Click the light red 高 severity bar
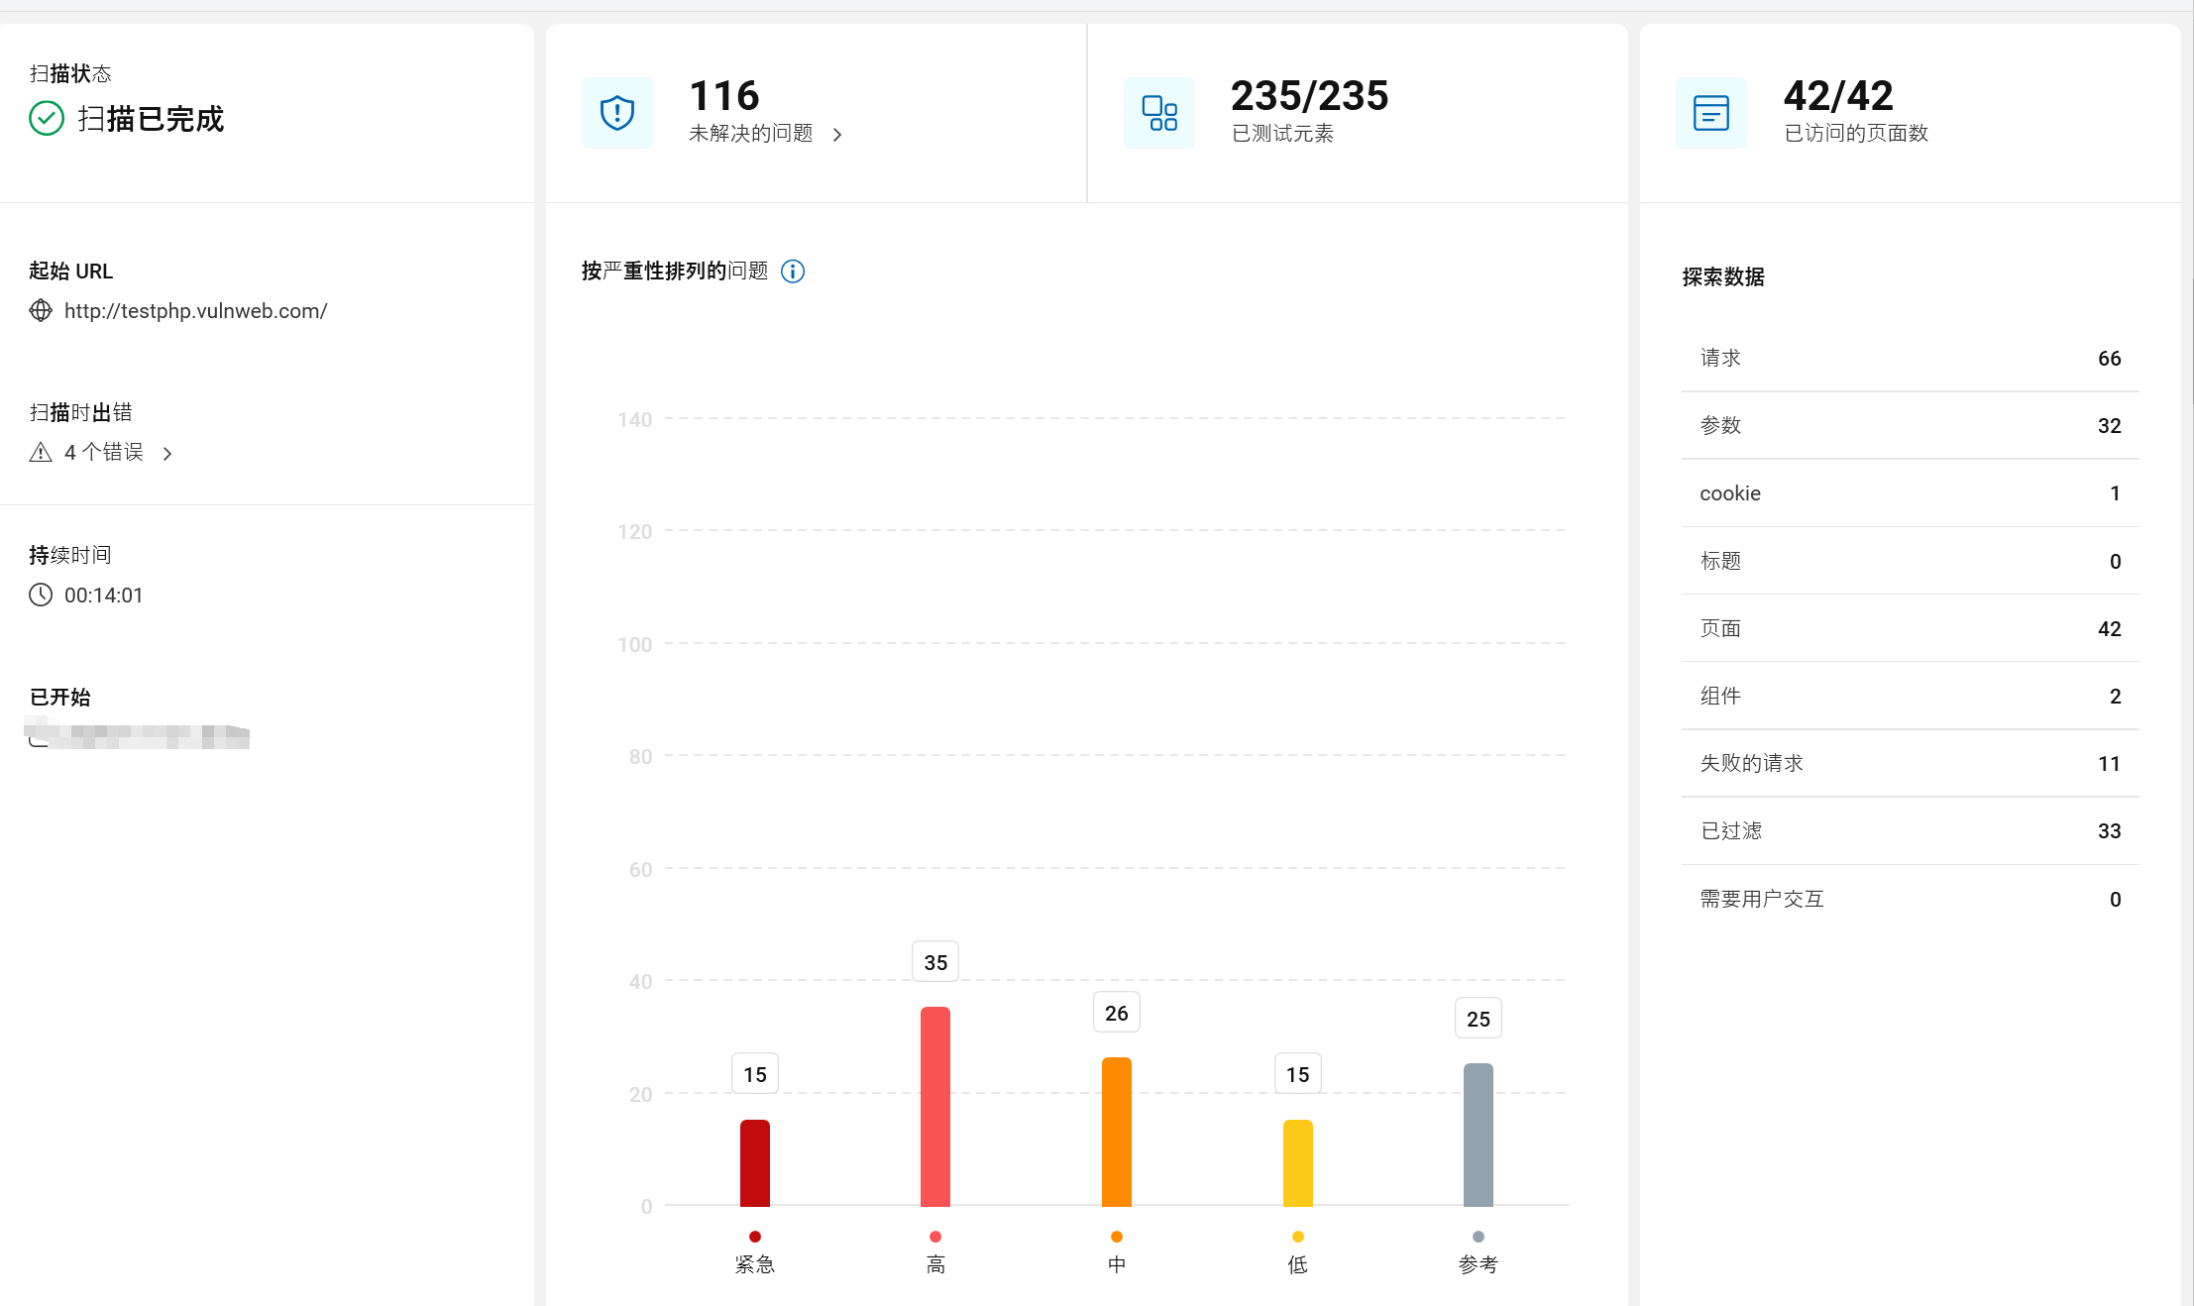The image size is (2194, 1306). pos(935,1107)
